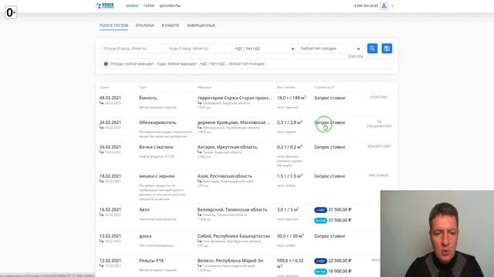Open the Заявки top menu item
Image resolution: width=494 pixels, height=277 pixels.
coord(132,5)
